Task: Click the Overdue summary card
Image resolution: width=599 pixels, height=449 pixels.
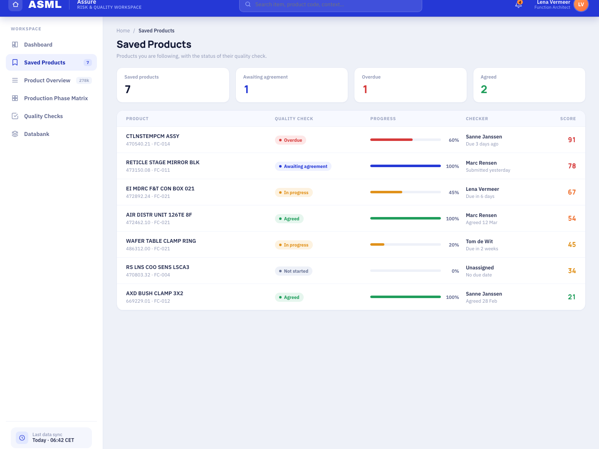Action: (x=411, y=85)
